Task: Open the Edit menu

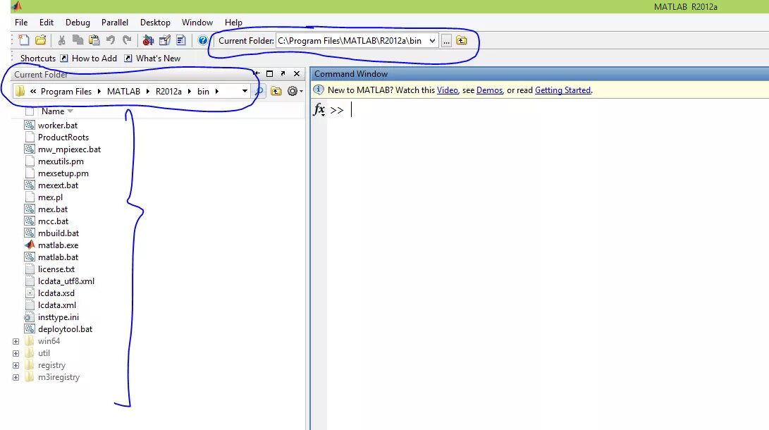Action: 47,23
